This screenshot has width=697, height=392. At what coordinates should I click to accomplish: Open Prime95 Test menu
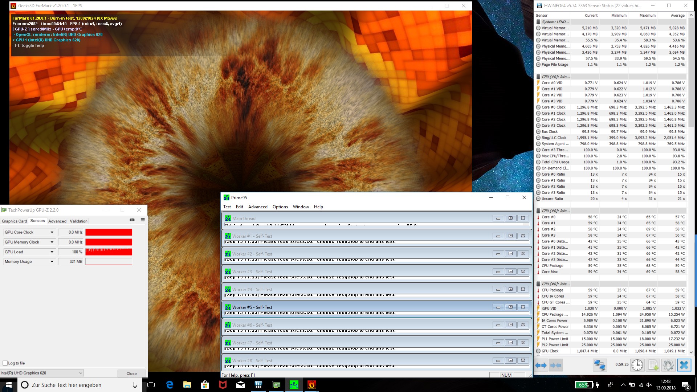tap(227, 207)
